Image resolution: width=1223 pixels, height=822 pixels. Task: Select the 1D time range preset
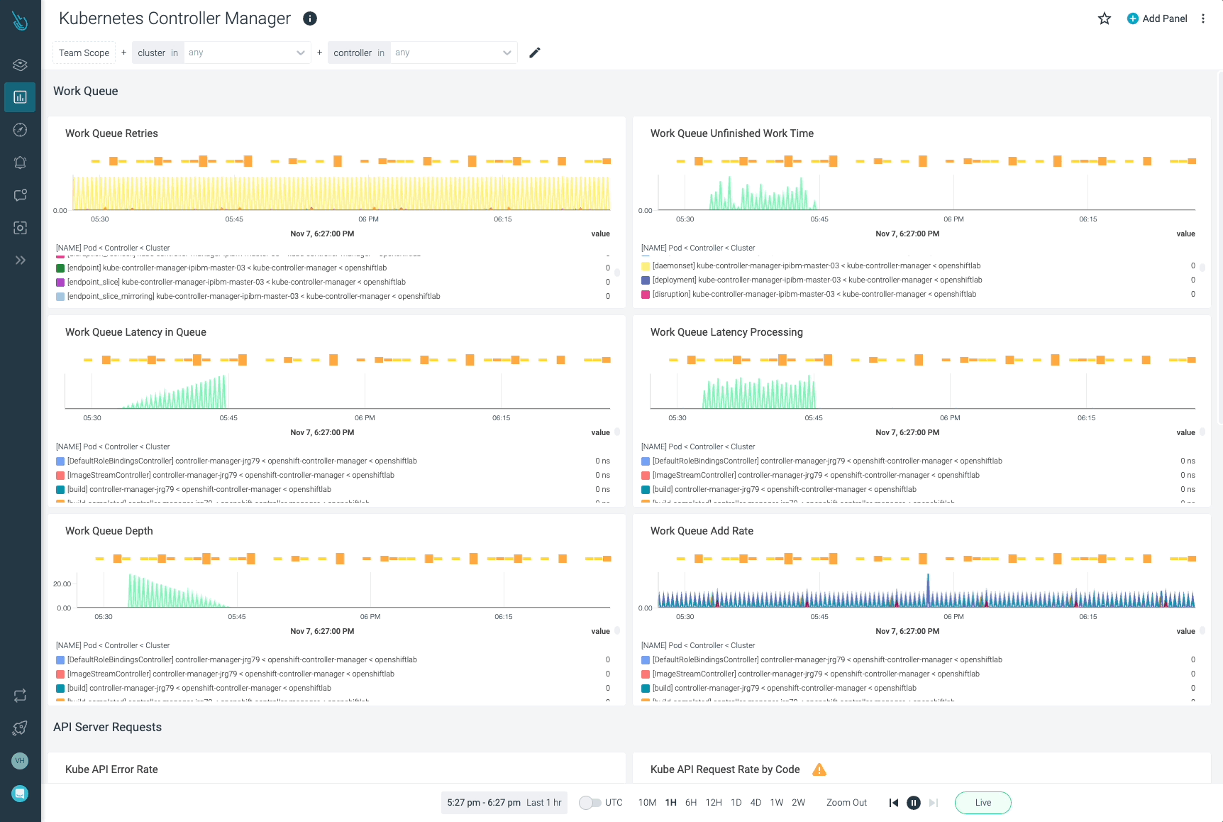[736, 803]
